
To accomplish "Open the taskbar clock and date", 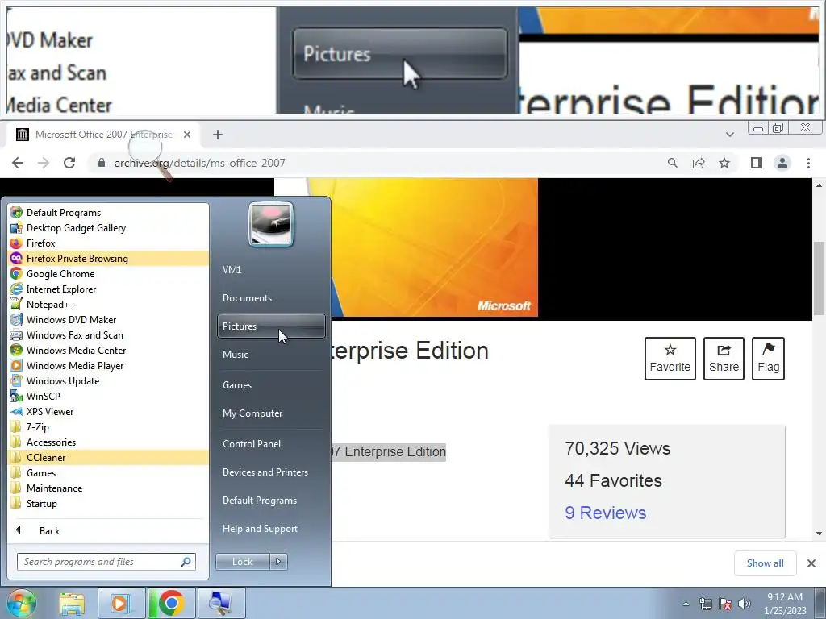I will (785, 604).
